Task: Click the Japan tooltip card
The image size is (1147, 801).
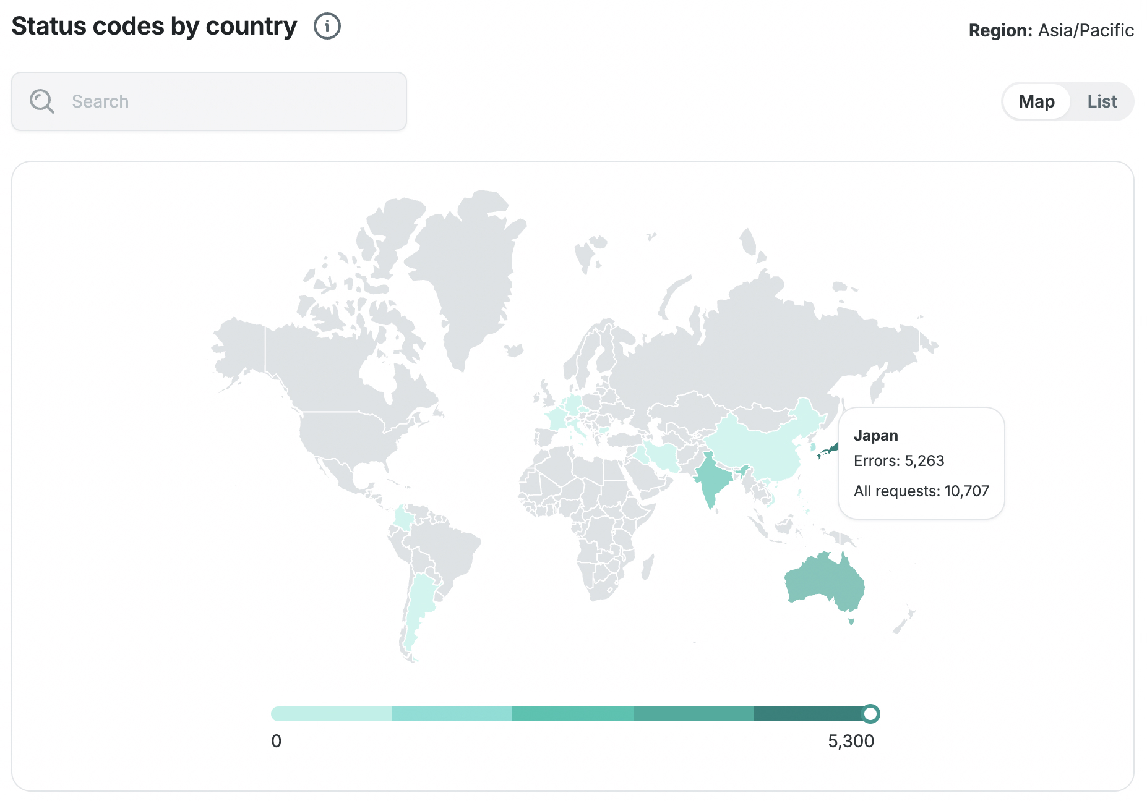Action: [x=921, y=463]
